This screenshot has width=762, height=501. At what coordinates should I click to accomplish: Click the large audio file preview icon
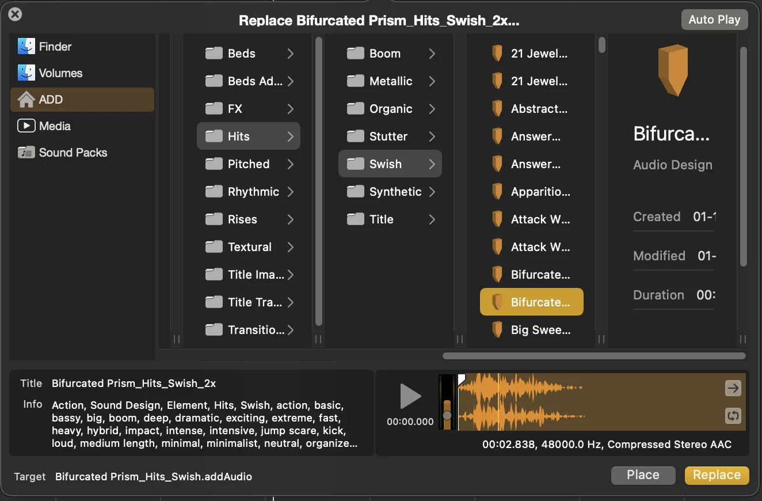click(x=673, y=71)
